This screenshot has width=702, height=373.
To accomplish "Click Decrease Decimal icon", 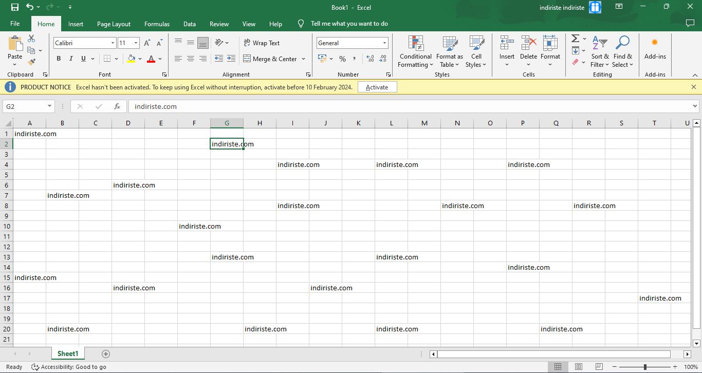I will click(383, 59).
